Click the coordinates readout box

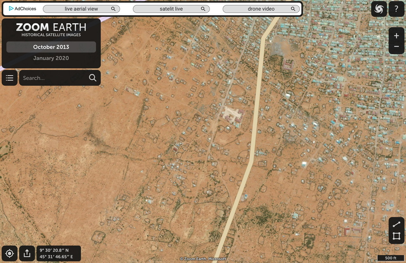59,253
